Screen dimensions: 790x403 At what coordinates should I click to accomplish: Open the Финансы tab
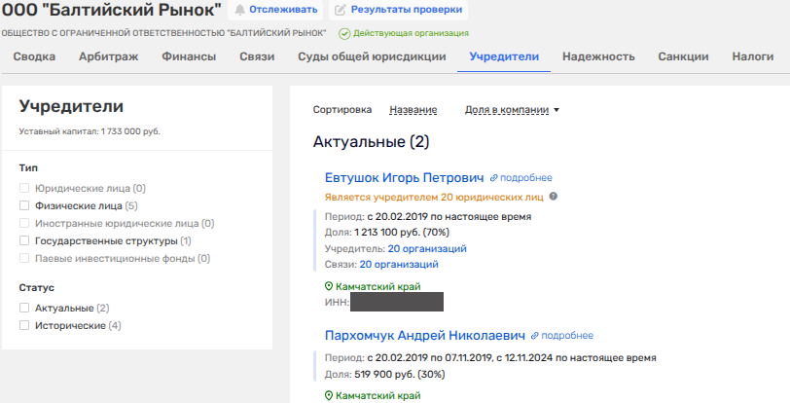[x=189, y=56]
